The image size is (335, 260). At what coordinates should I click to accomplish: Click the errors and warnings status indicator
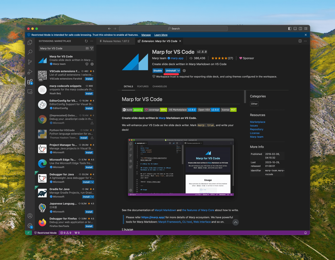[x=66, y=233]
